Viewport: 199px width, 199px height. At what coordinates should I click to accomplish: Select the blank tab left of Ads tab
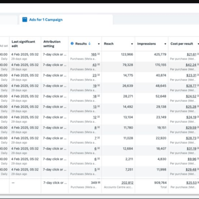point(8,20)
